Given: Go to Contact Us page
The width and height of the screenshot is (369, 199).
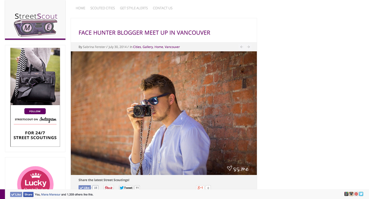Looking at the screenshot, I should point(163,8).
